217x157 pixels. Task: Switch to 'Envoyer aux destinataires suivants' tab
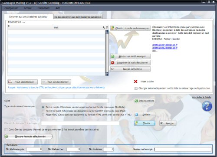click(x=29, y=17)
